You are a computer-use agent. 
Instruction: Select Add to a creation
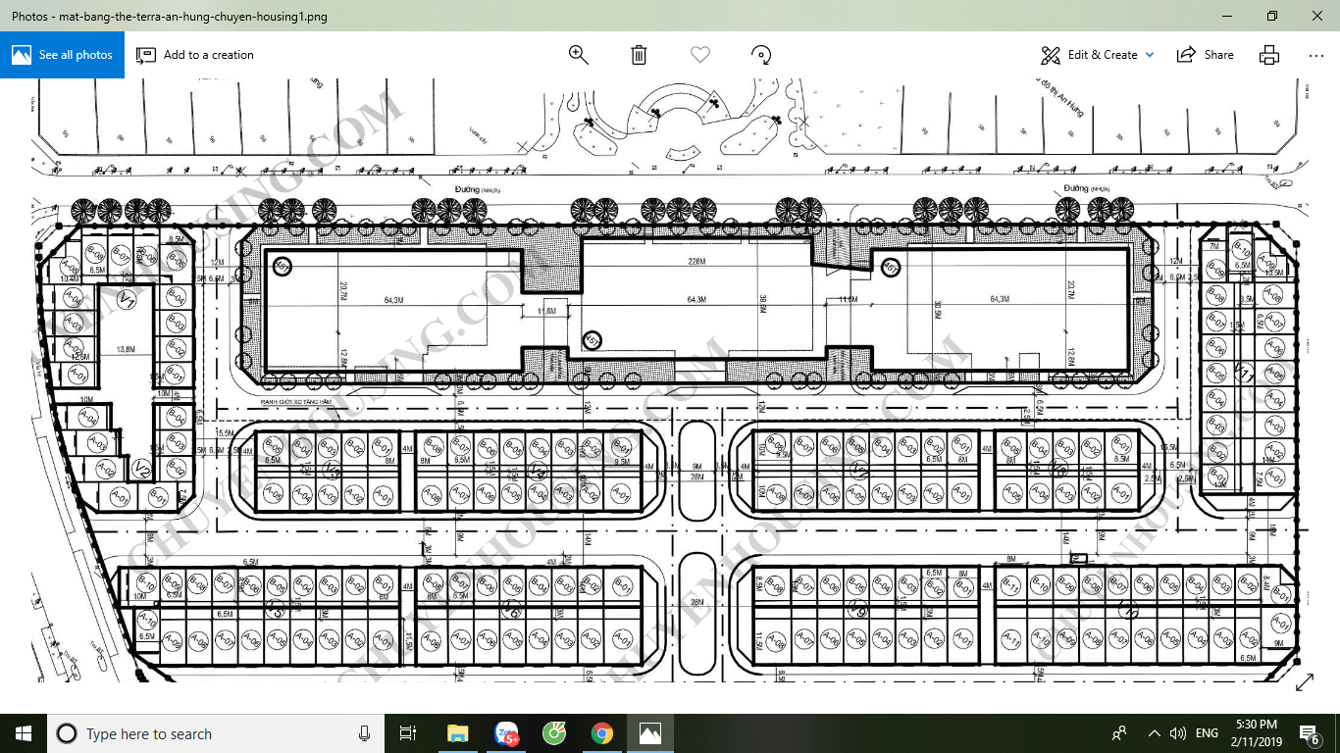click(195, 55)
